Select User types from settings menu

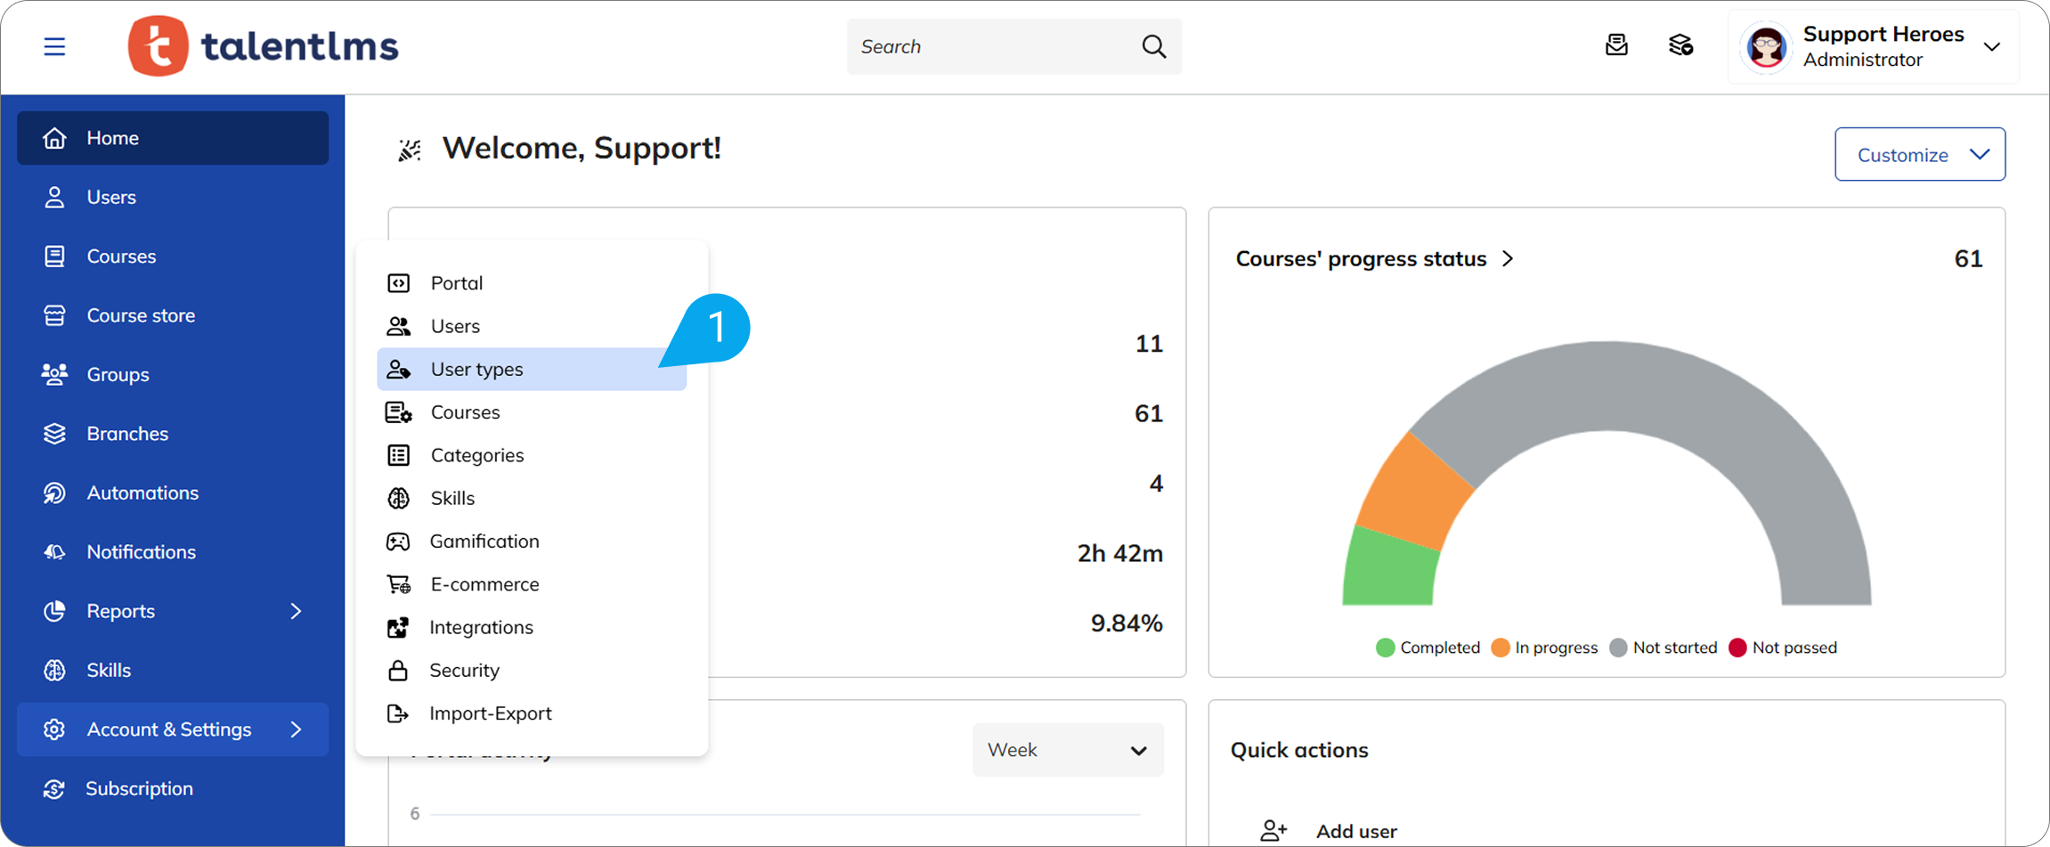click(477, 370)
